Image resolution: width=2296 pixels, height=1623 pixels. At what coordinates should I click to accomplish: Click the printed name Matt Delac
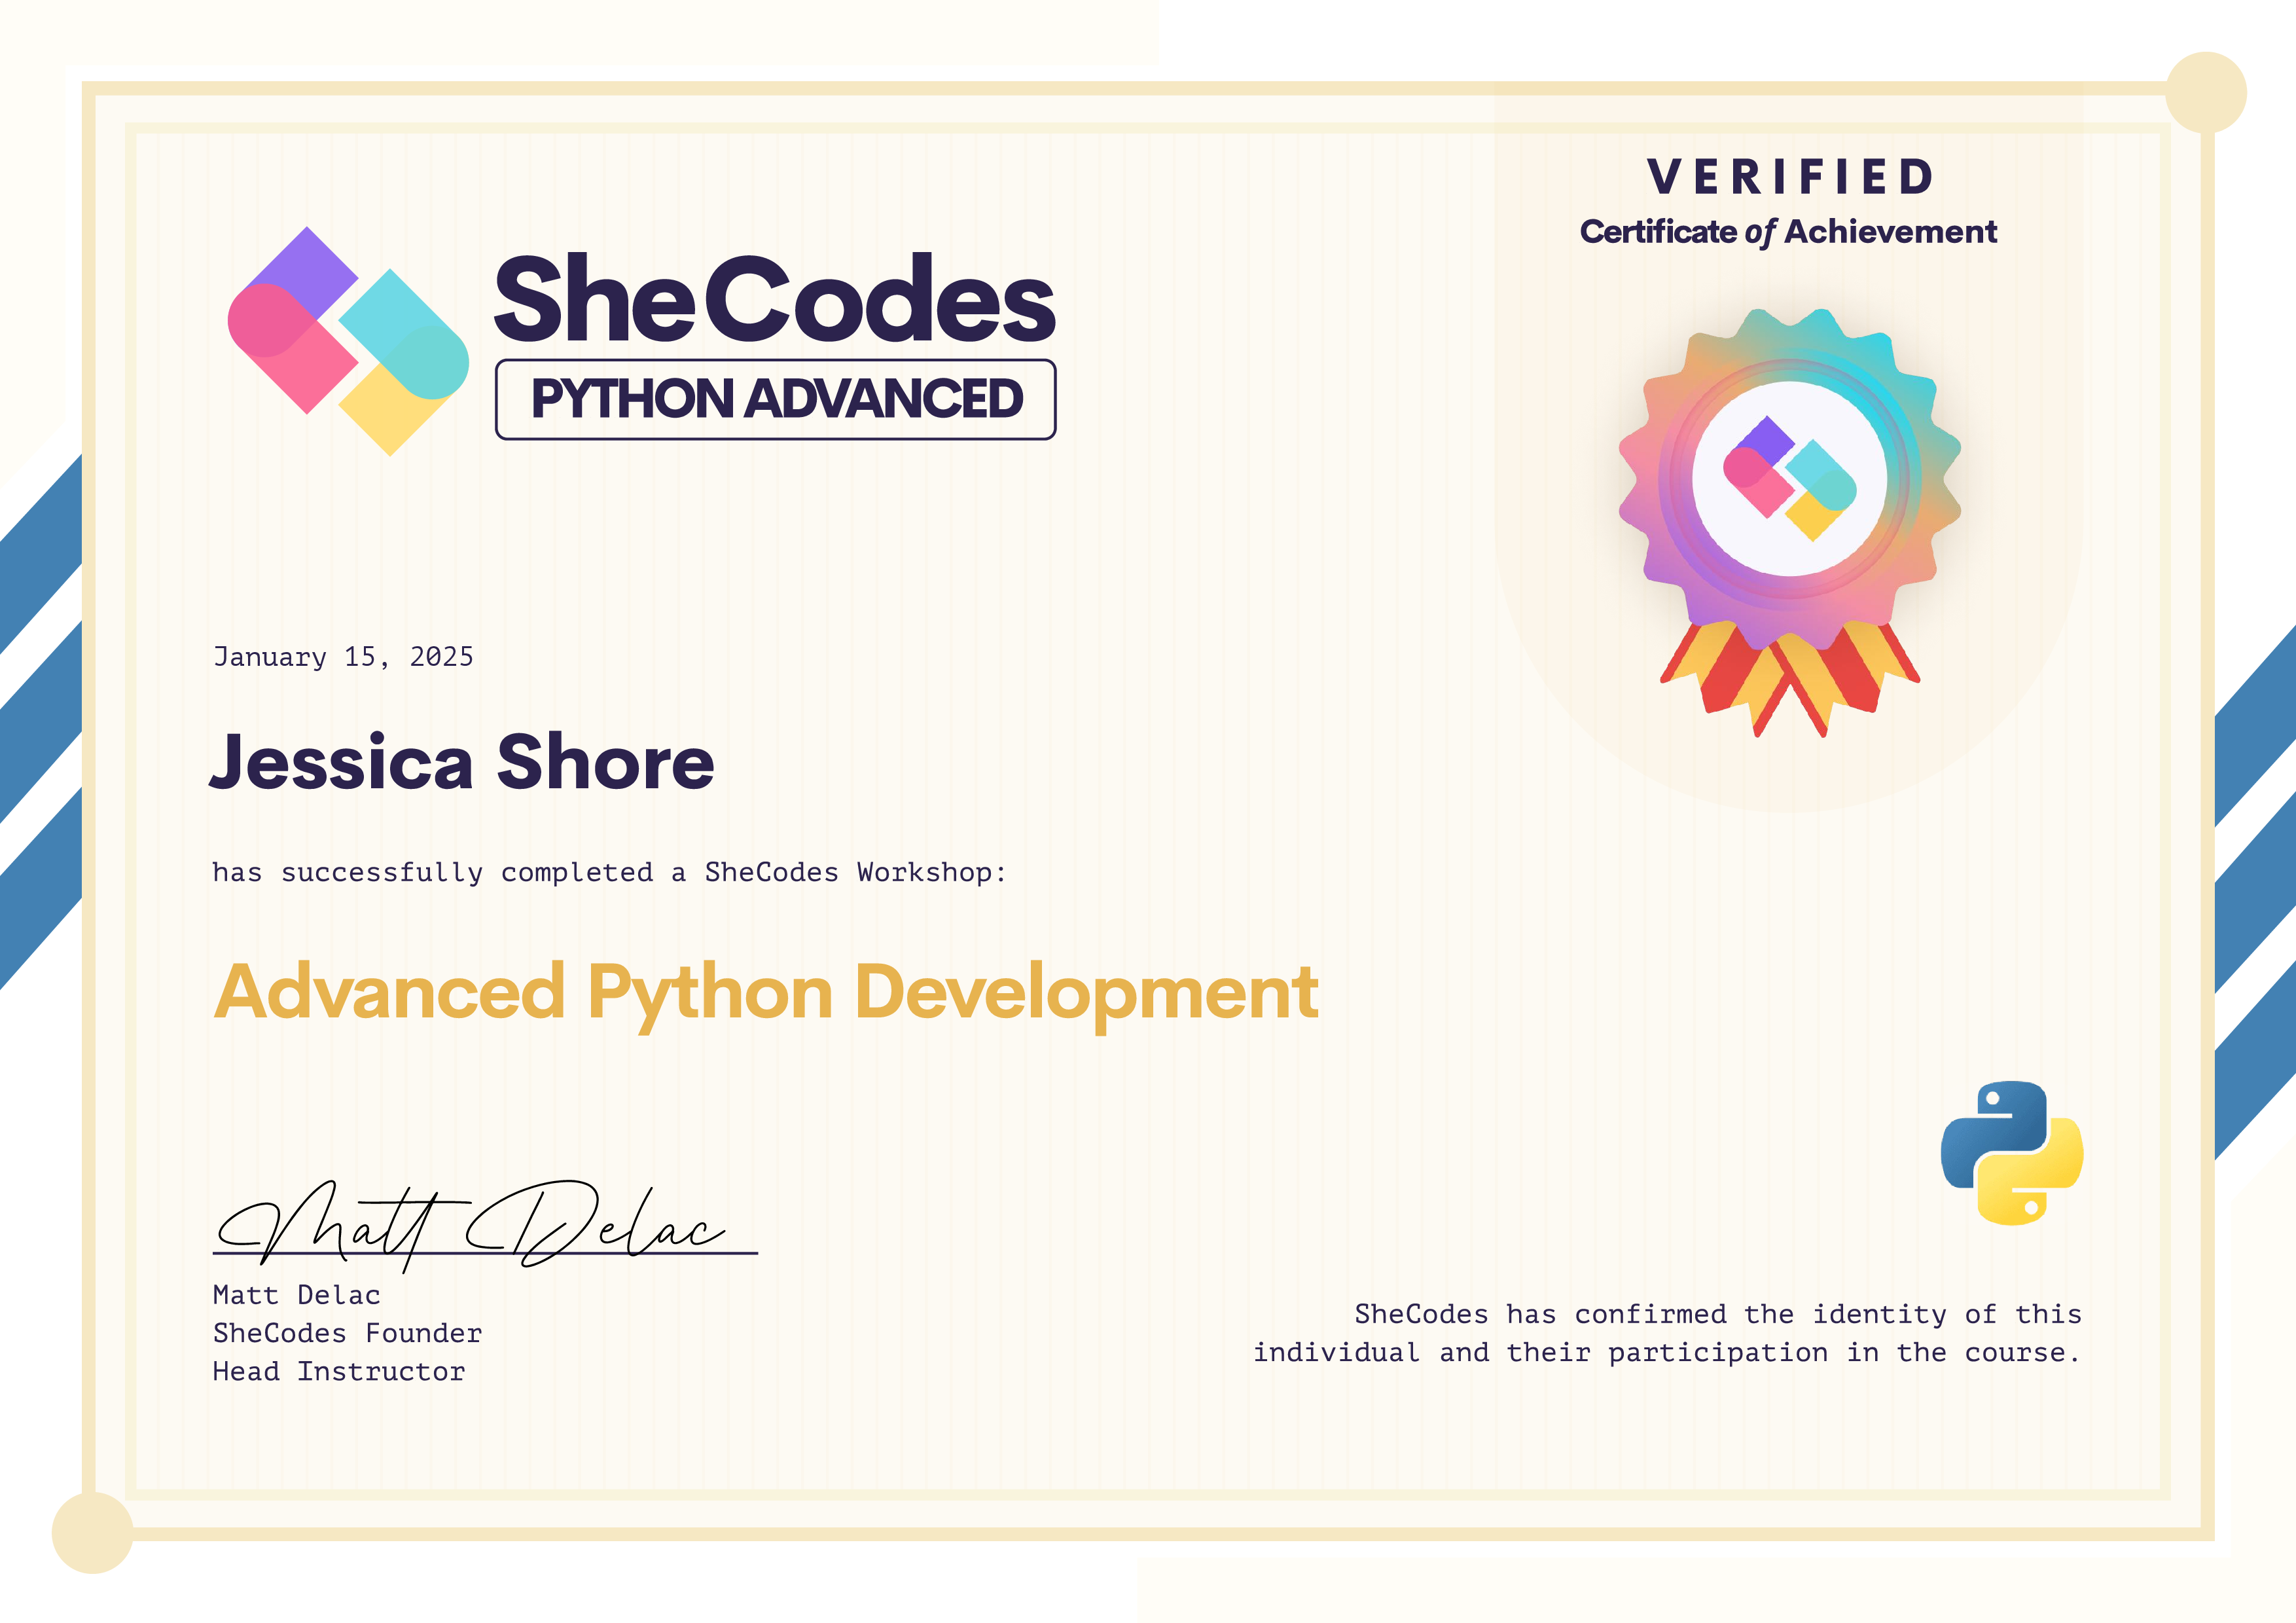(296, 1295)
